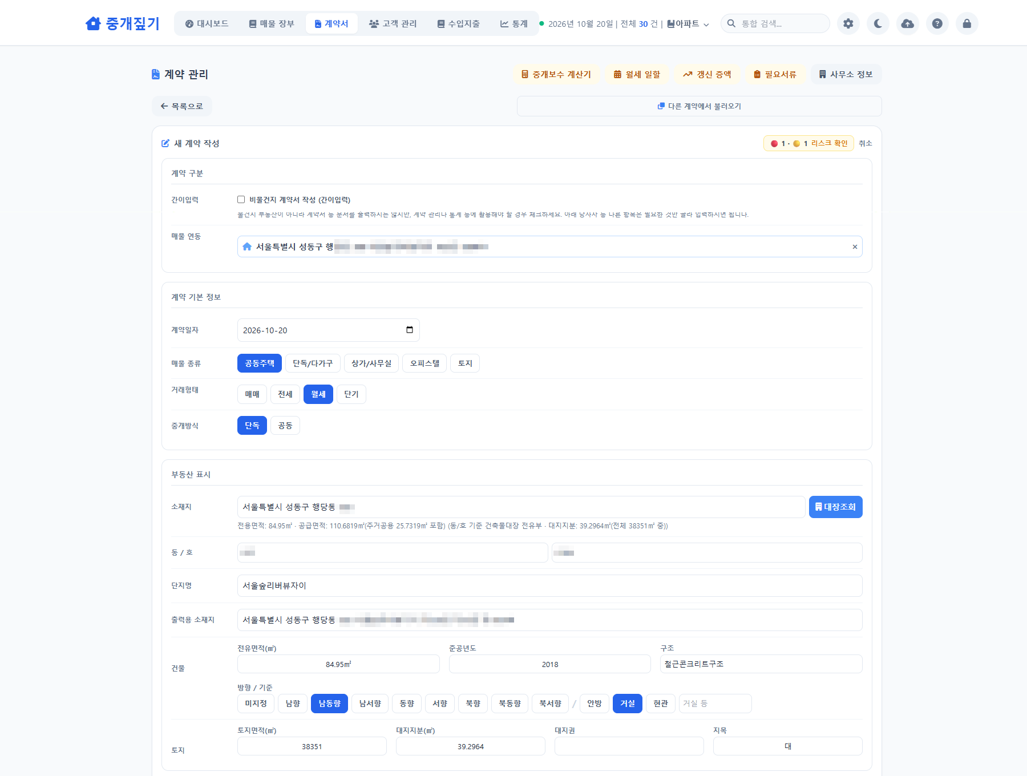The height and width of the screenshot is (776, 1027).
Task: Click the 단지명 input field
Action: (x=549, y=586)
